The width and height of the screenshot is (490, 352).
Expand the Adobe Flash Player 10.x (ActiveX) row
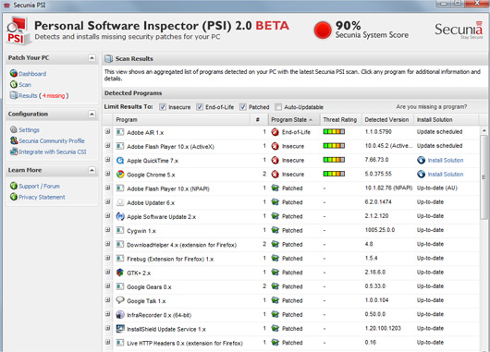[107, 146]
